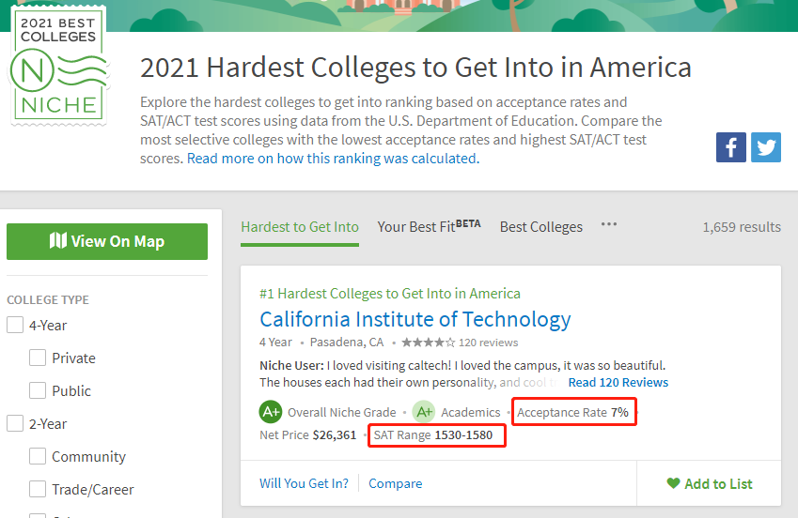Click the Overall Niche Grade A+ badge

click(271, 412)
